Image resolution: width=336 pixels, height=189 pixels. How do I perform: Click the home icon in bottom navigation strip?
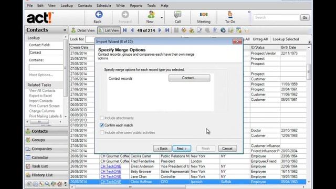pyautogui.click(x=59, y=184)
